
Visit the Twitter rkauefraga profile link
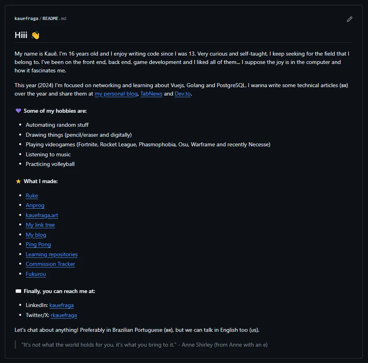64,315
